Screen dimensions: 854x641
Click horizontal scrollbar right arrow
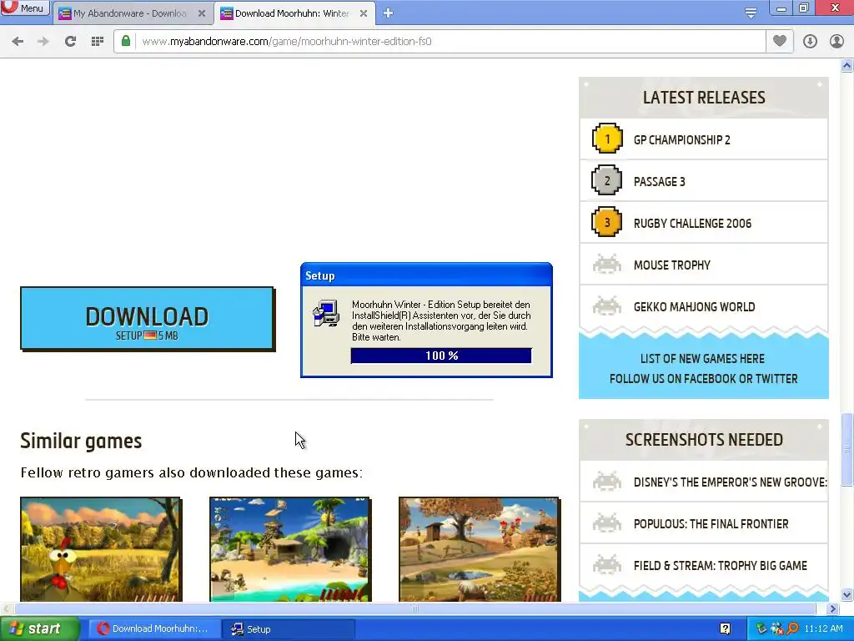point(832,608)
